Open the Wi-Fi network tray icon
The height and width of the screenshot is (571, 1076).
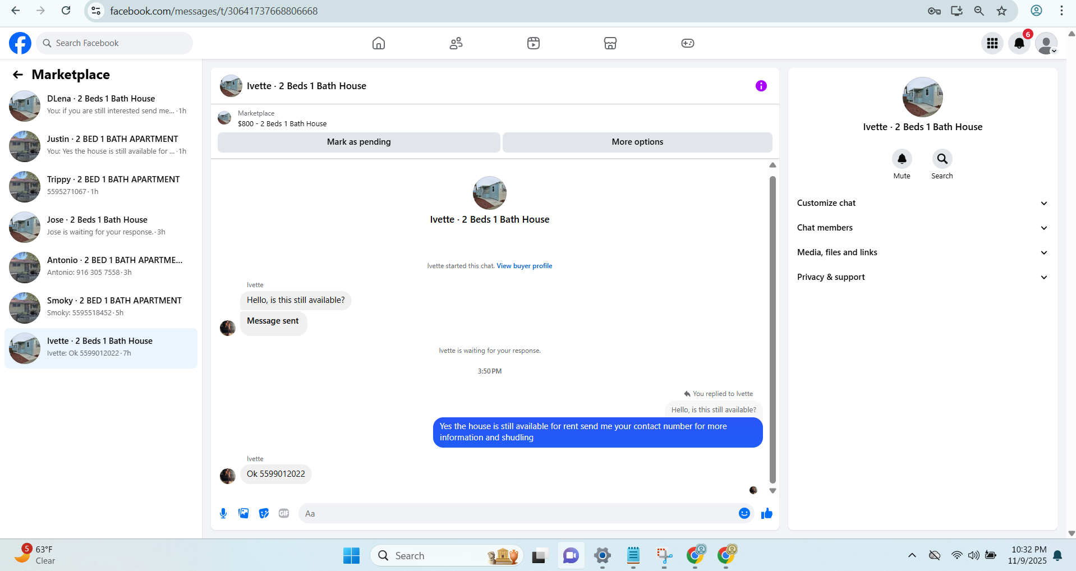(x=957, y=555)
